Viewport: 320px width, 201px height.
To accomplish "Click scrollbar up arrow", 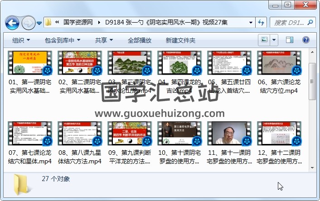I will (x=312, y=53).
